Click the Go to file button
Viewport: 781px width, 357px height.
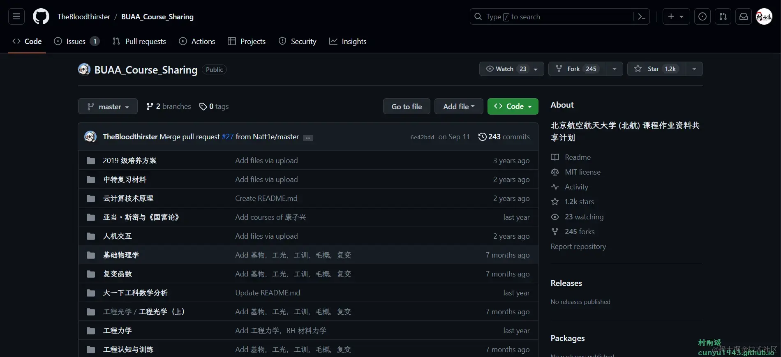pos(407,106)
